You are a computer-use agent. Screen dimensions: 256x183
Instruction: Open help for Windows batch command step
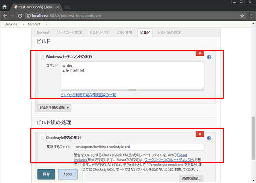click(209, 57)
